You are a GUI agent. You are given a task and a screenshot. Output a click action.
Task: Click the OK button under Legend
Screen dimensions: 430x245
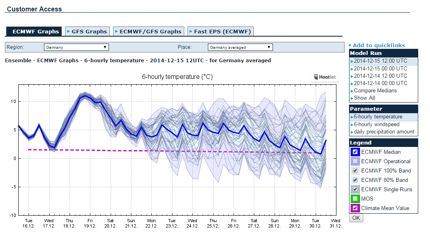pyautogui.click(x=356, y=218)
